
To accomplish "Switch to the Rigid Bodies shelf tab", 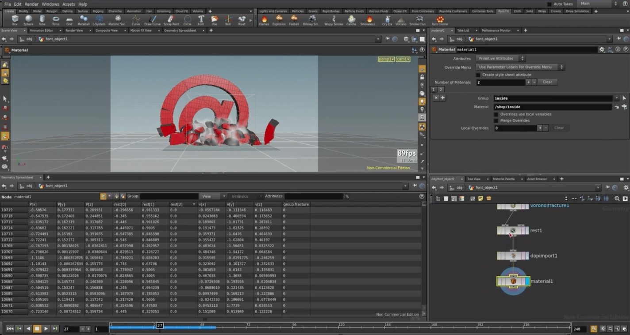I will pos(330,11).
